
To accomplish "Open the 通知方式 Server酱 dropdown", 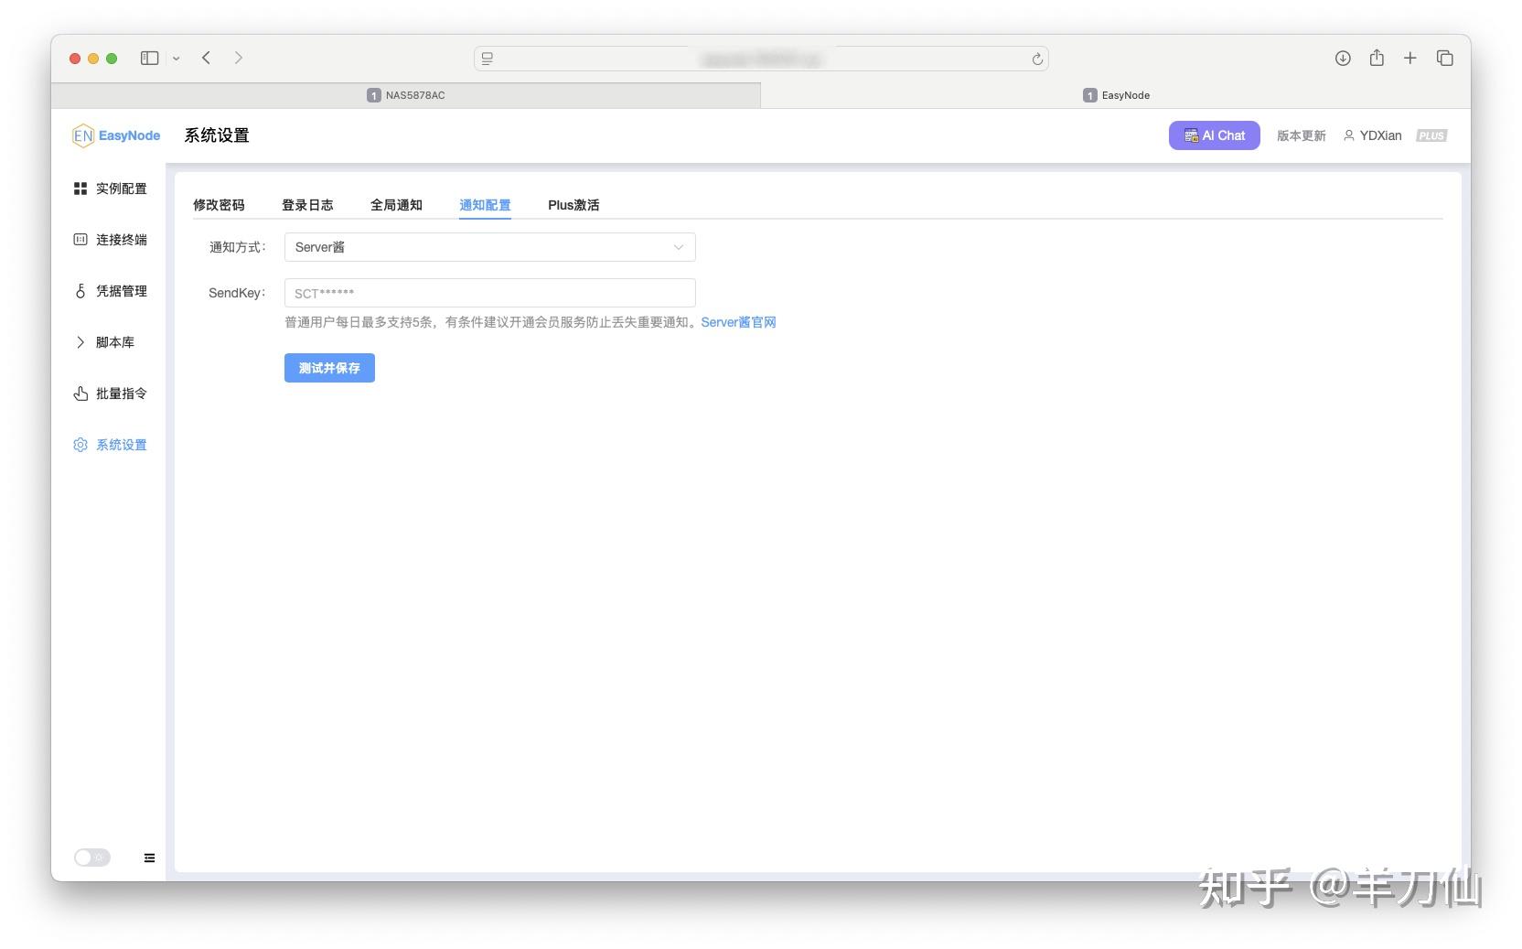I will pos(489,247).
